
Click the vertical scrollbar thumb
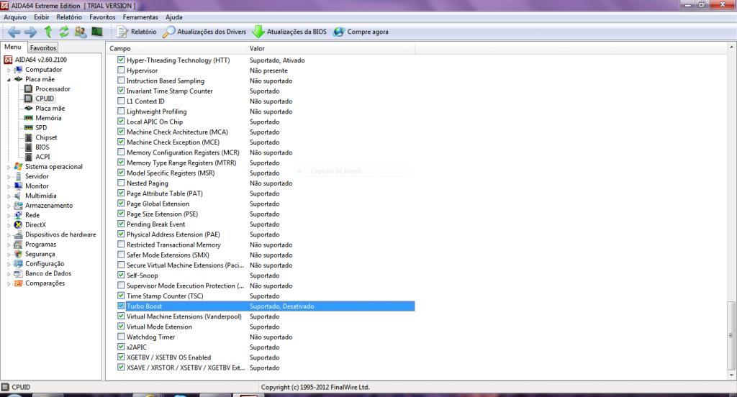coord(731,336)
